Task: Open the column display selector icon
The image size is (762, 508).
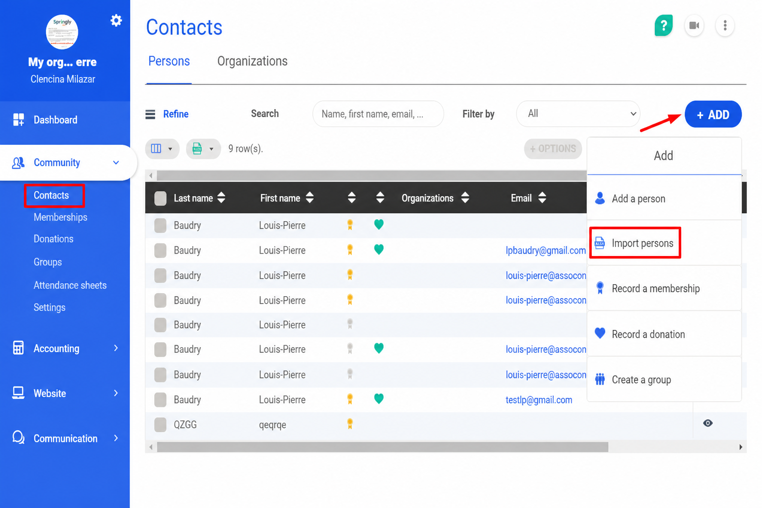Action: pos(156,149)
